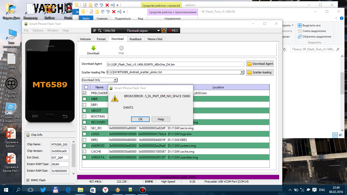Open the File menu in Flash Tool

(26, 30)
